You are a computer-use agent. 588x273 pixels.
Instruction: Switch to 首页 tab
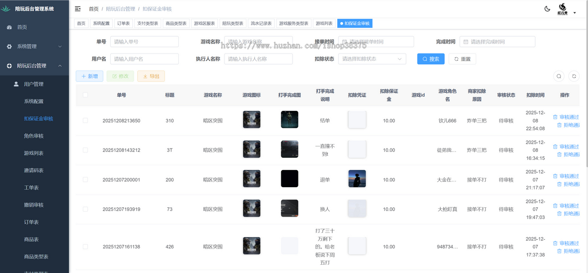click(x=81, y=24)
